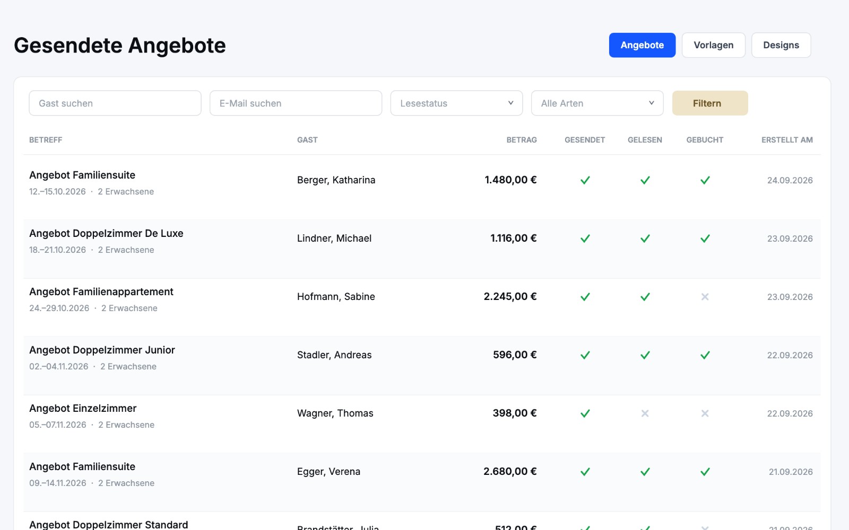Image resolution: width=849 pixels, height=530 pixels.
Task: Expand the Alle Arten dropdown
Action: [597, 103]
